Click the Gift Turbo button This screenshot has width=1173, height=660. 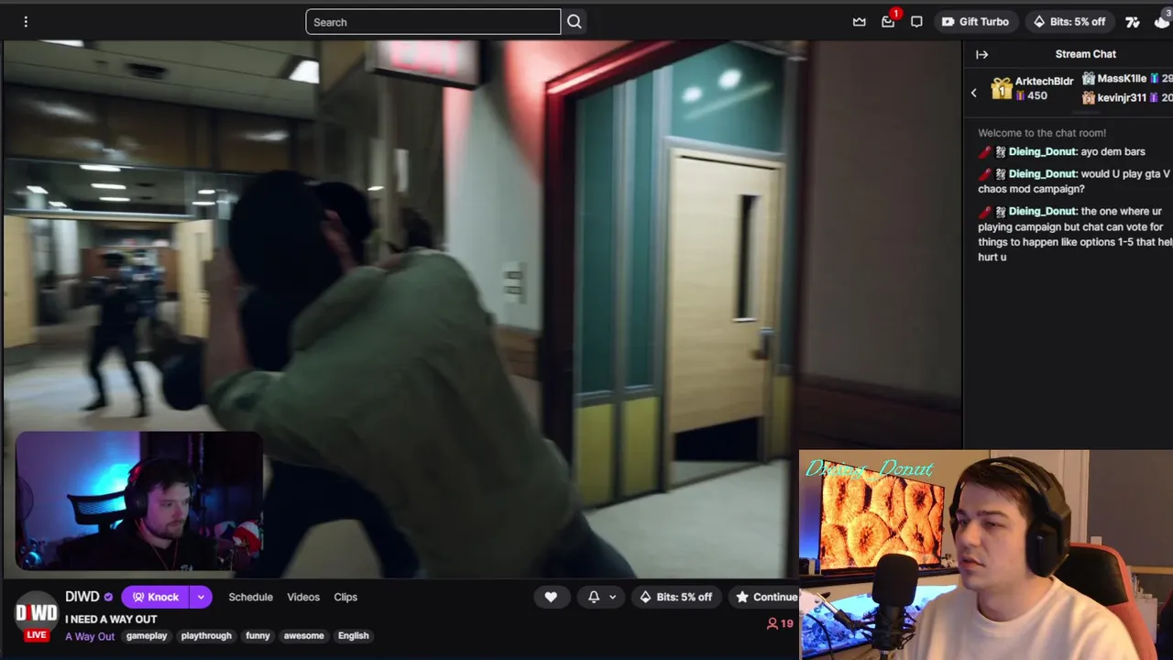pyautogui.click(x=975, y=22)
